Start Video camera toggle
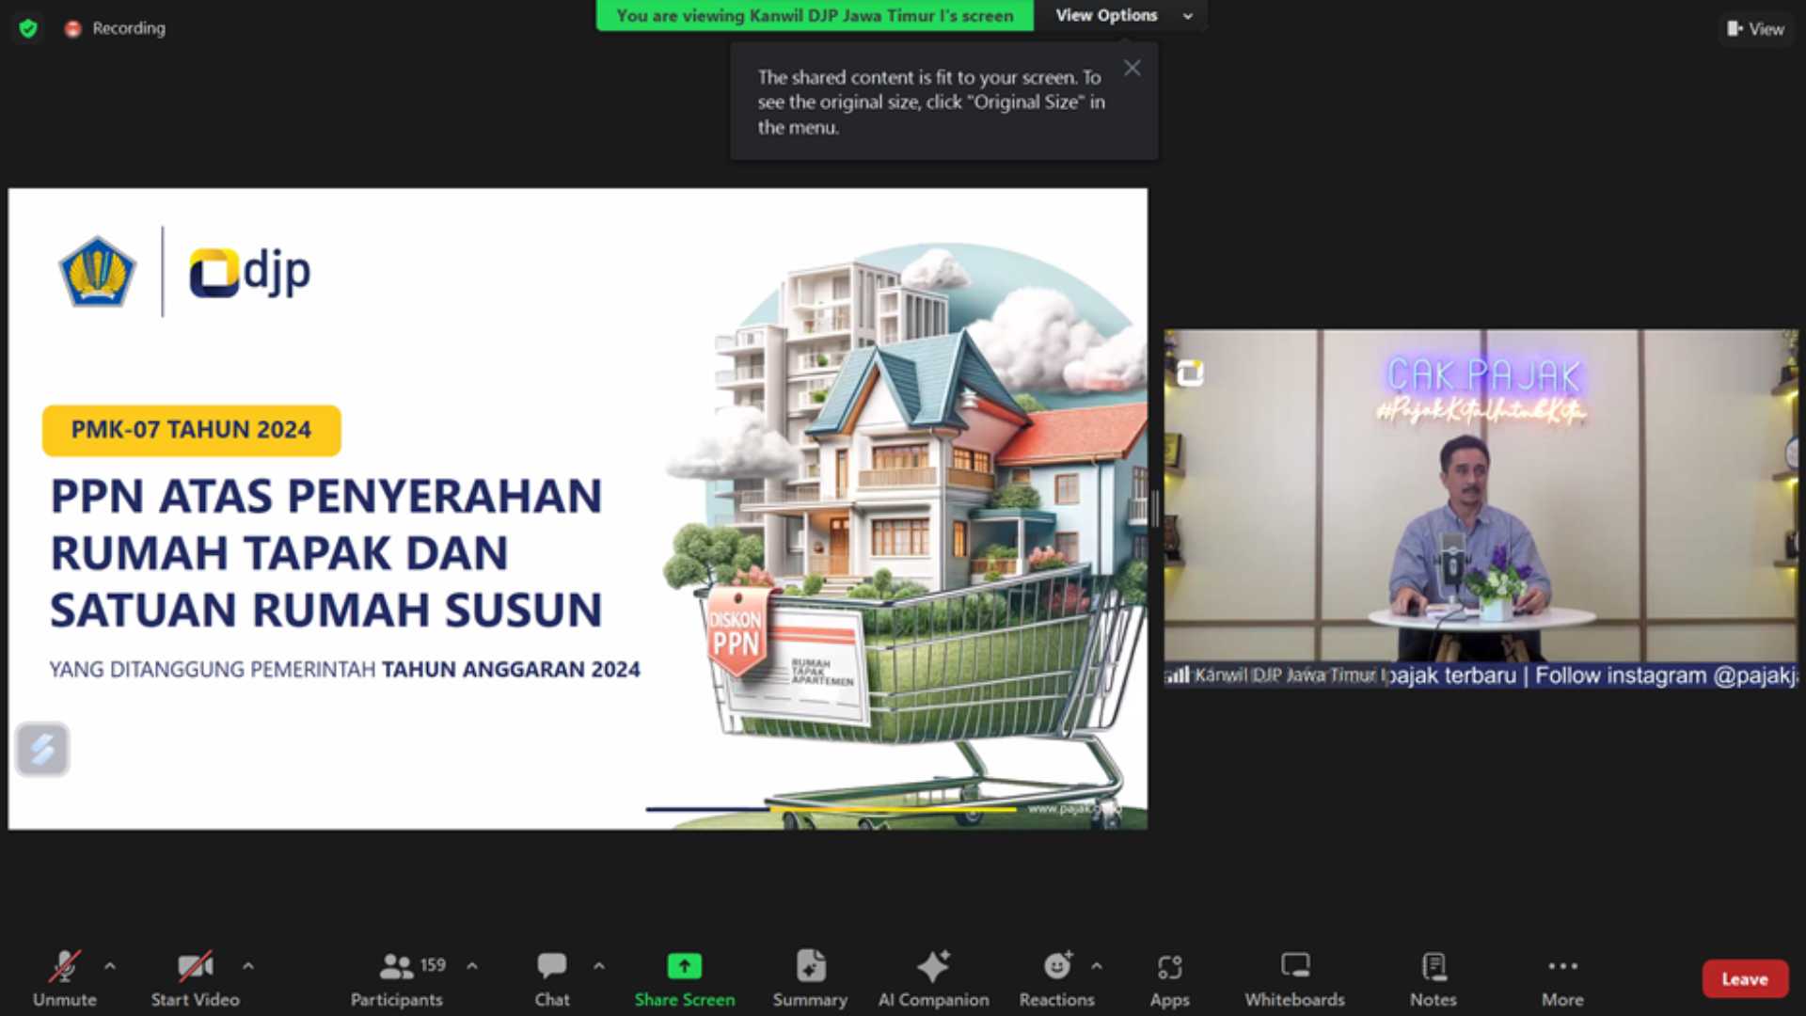The image size is (1806, 1016). pos(195,966)
